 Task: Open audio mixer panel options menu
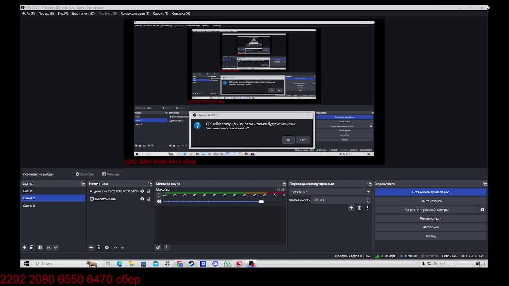(x=167, y=247)
